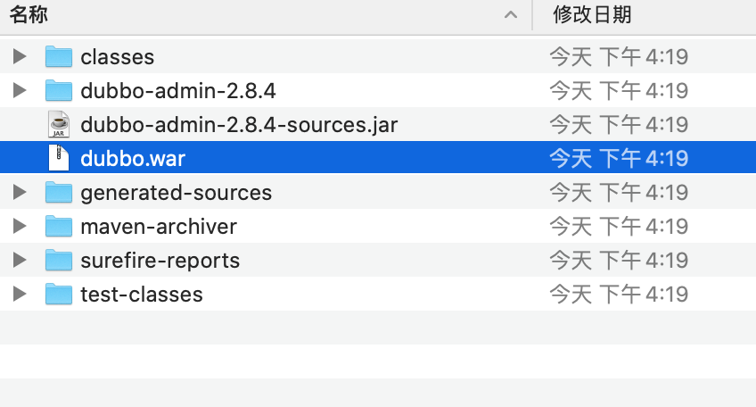The image size is (756, 407).
Task: Click the modified date of dubbo-admin-2.8.4-sources.jar
Action: (619, 125)
